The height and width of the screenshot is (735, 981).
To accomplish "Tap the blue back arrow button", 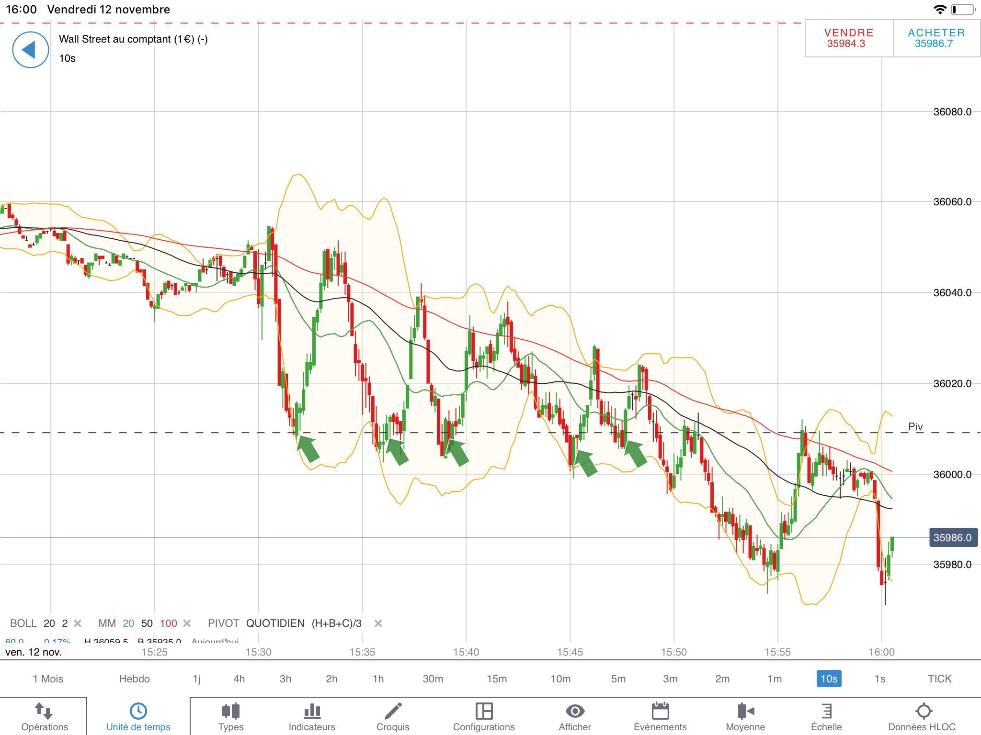I will 30,50.
